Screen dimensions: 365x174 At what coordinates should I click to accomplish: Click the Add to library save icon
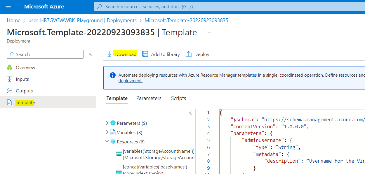coord(145,54)
